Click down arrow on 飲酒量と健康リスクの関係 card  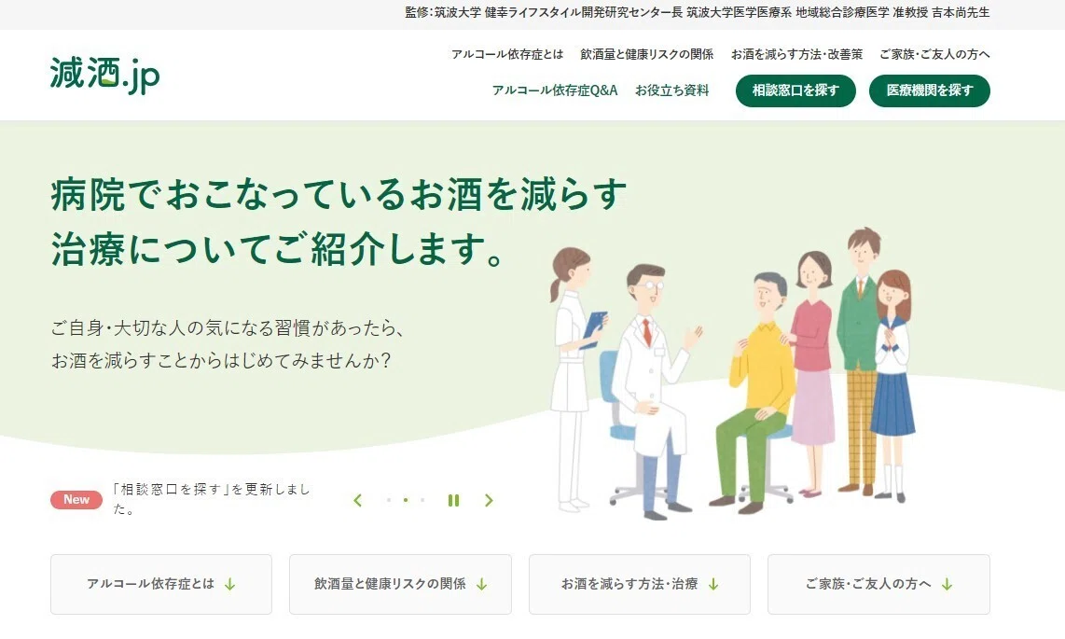[481, 584]
